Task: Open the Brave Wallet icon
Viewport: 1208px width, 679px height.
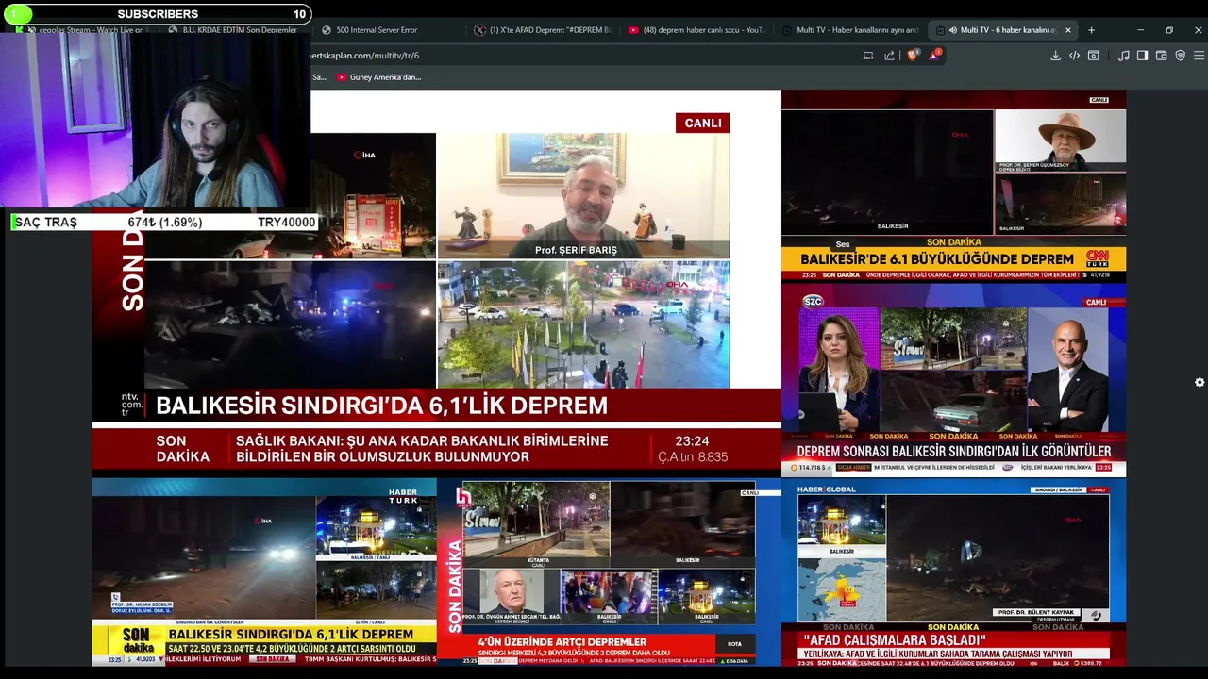Action: [1161, 56]
